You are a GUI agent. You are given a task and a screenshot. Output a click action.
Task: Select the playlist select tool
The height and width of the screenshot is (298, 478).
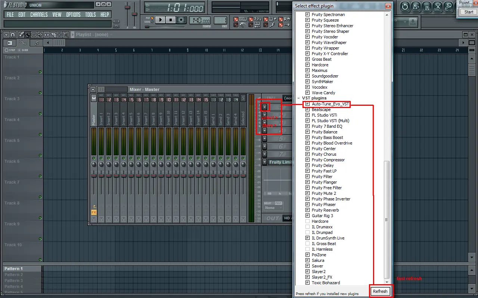click(59, 34)
